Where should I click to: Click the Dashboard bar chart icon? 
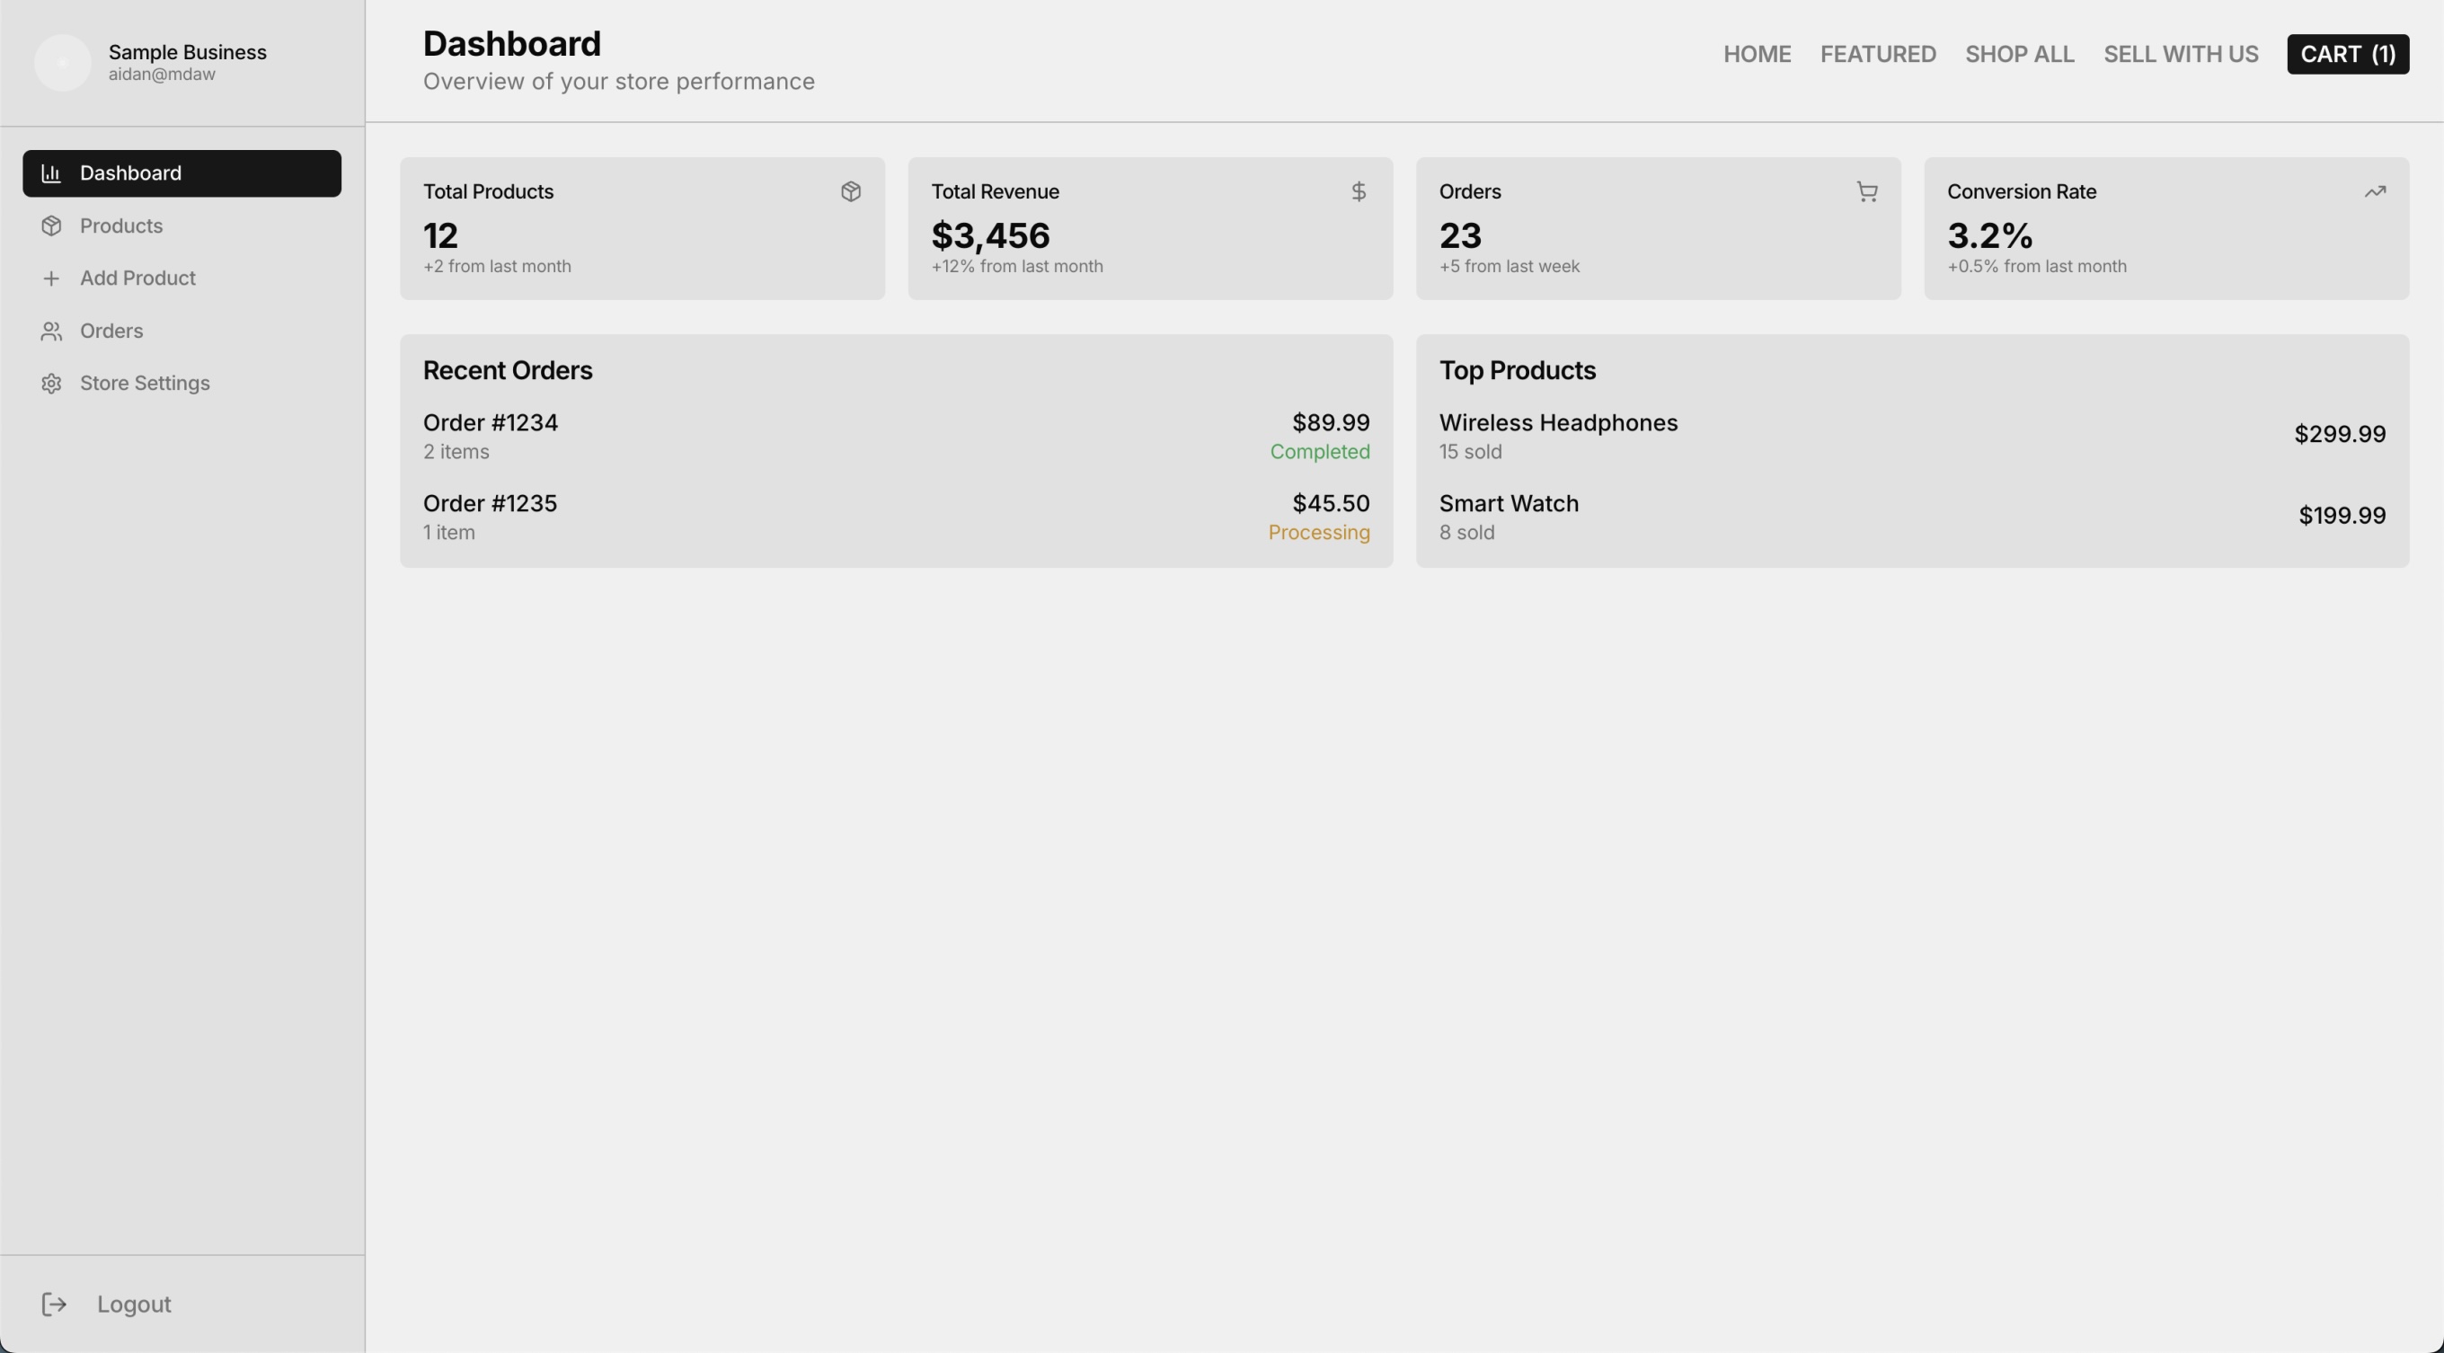click(x=51, y=173)
